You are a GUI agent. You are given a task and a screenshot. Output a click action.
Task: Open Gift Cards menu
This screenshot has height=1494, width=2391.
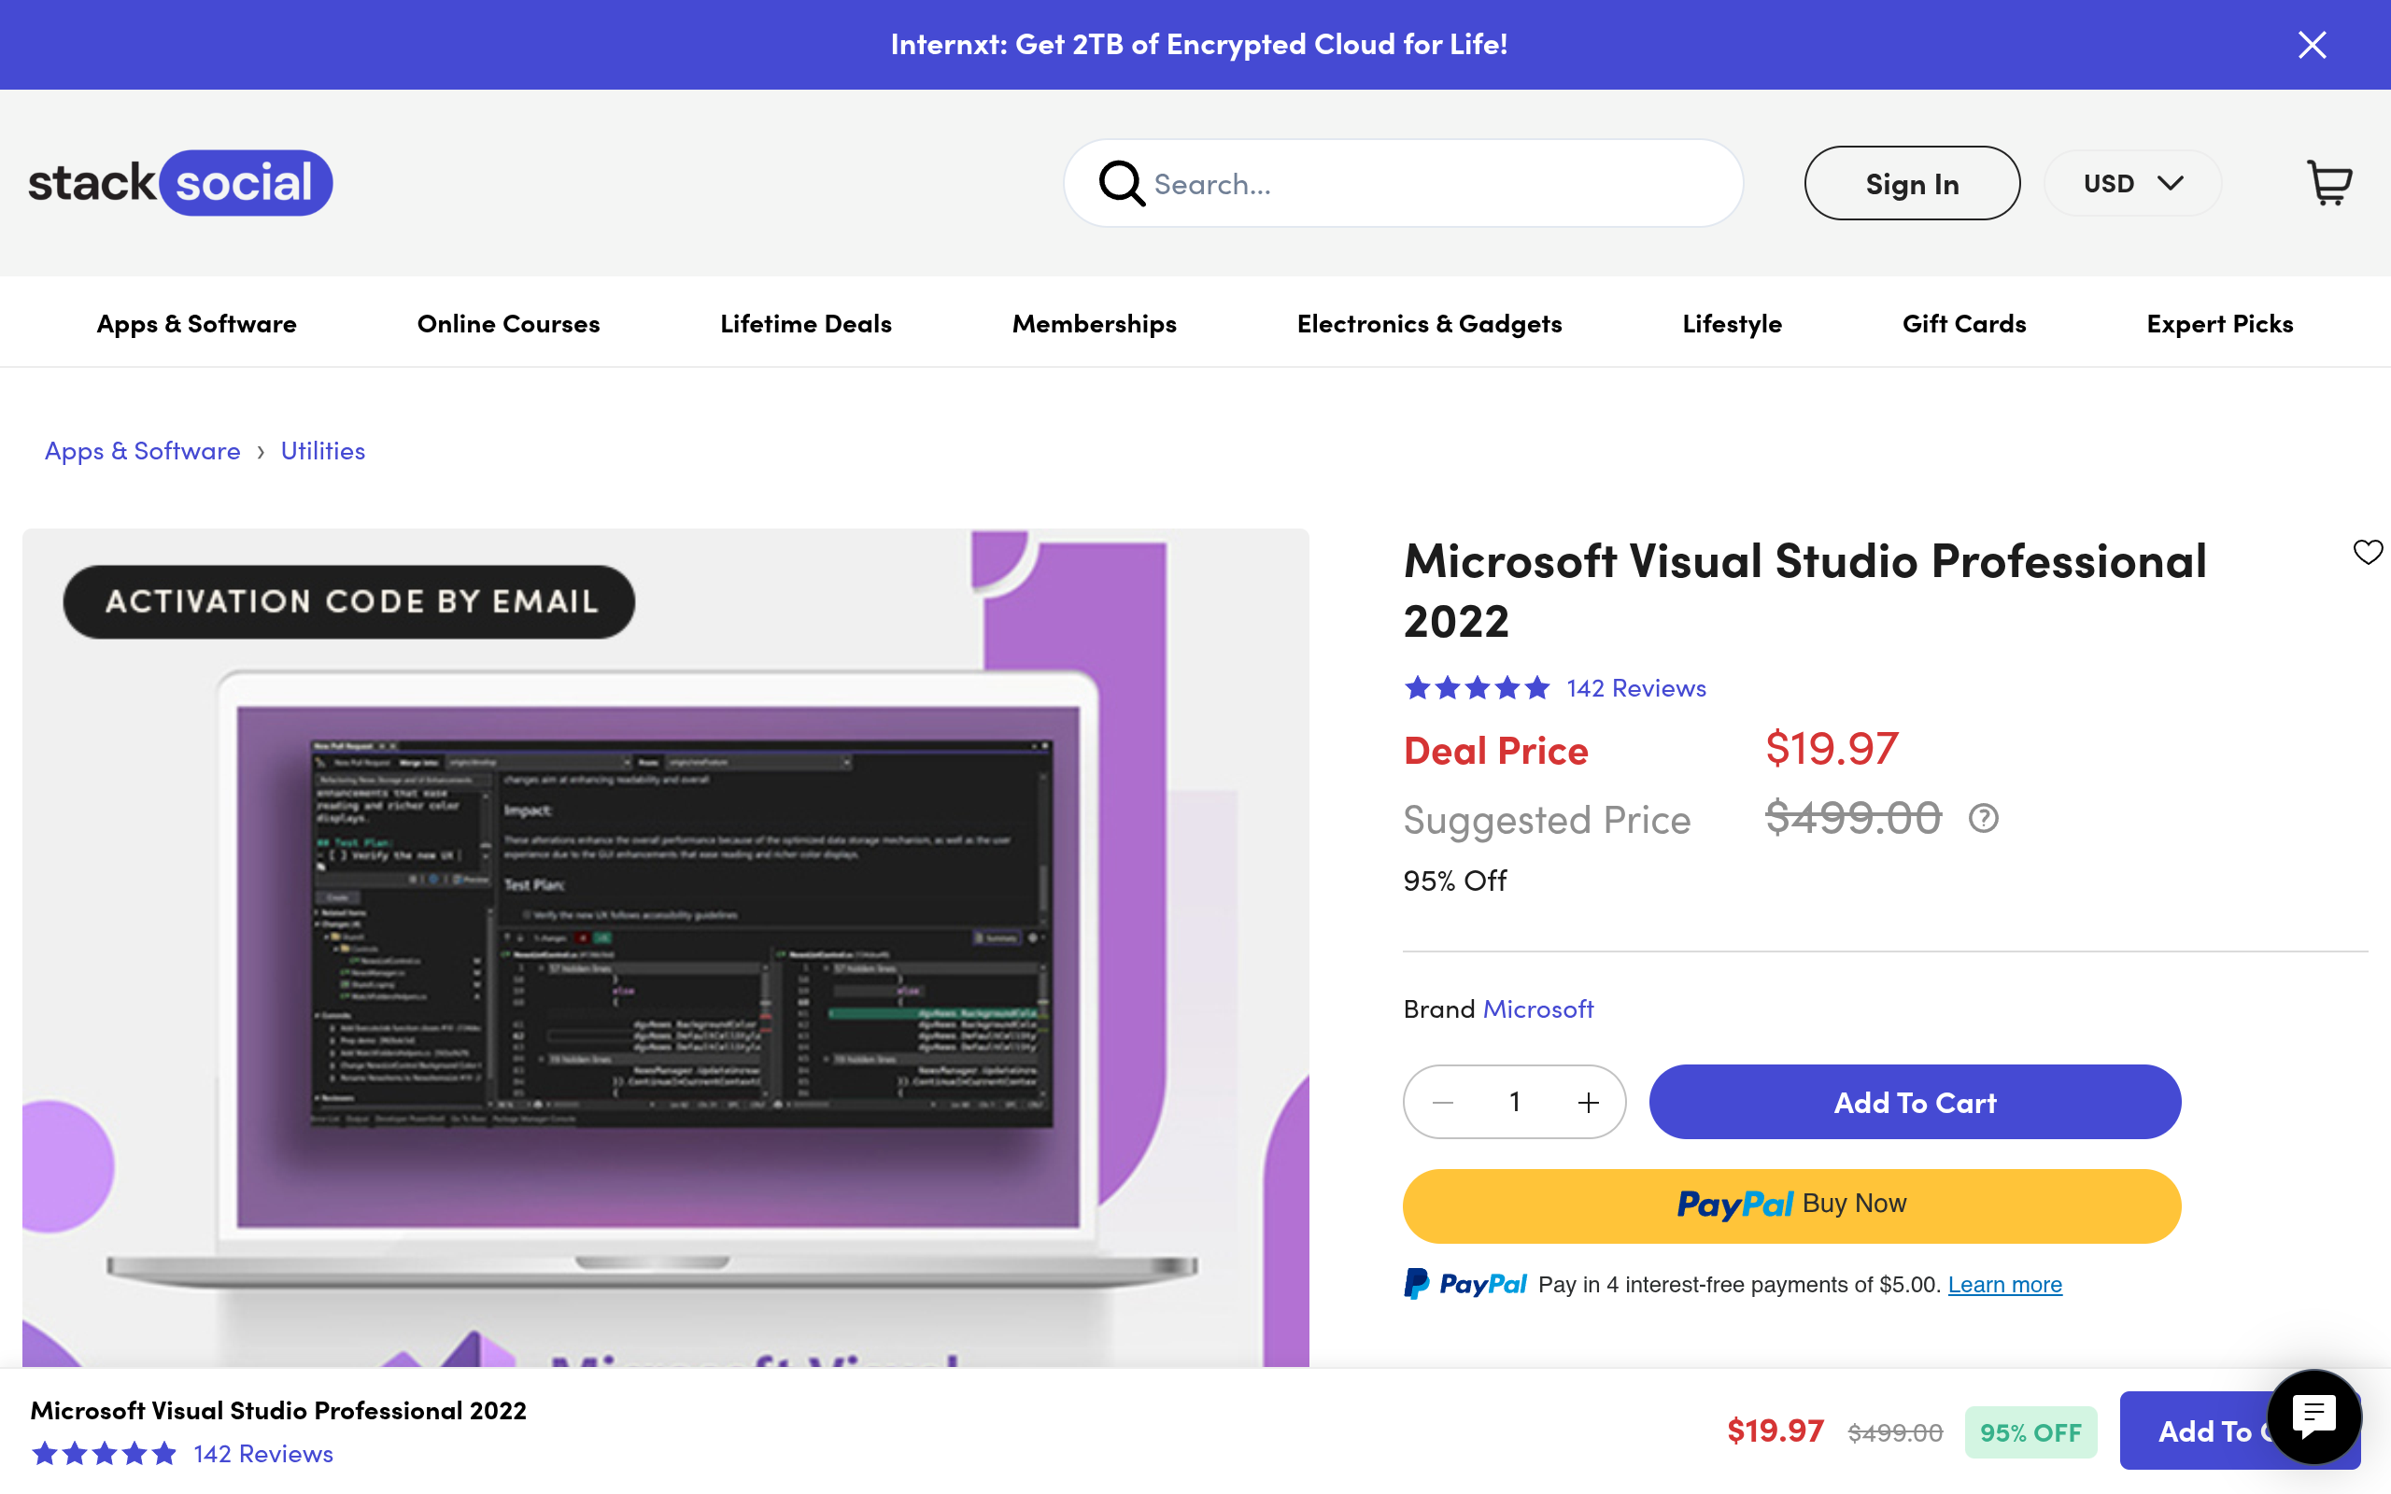tap(1964, 323)
